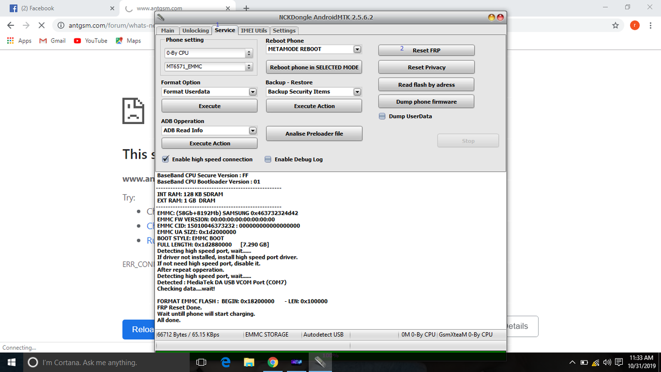The width and height of the screenshot is (661, 372).
Task: Open the Chrome profile avatar
Action: click(x=635, y=25)
